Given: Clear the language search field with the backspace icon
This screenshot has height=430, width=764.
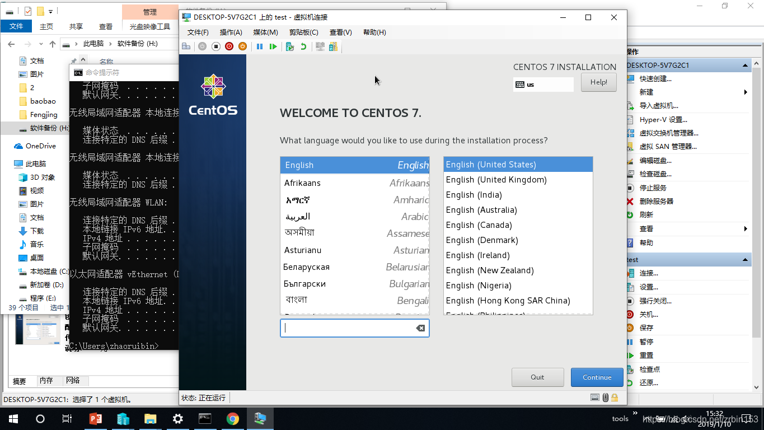Looking at the screenshot, I should coord(420,328).
